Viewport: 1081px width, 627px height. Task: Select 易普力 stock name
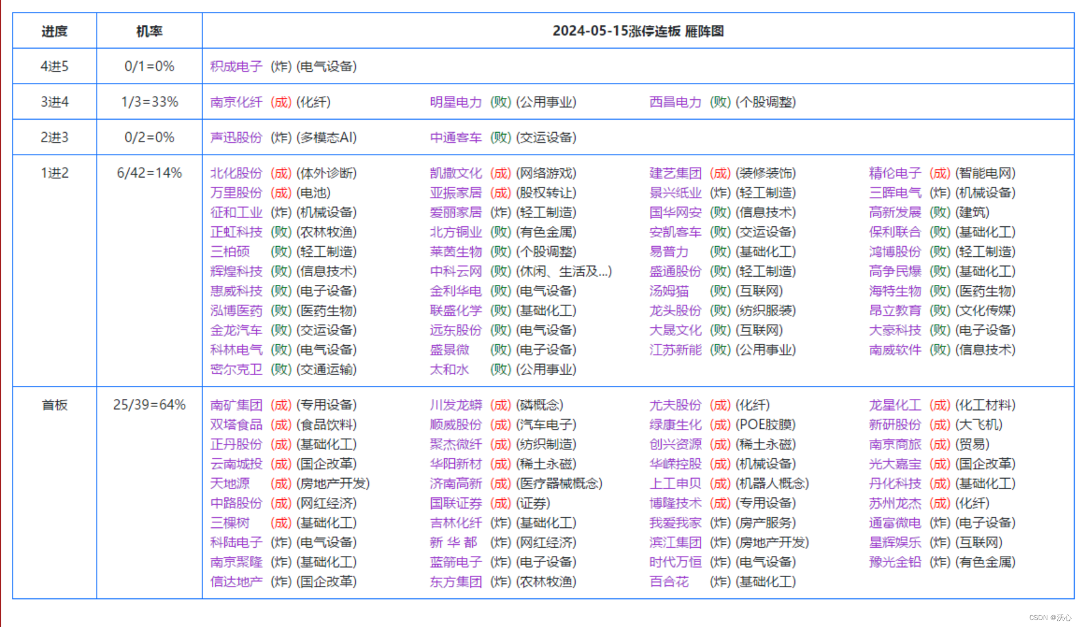pos(669,251)
